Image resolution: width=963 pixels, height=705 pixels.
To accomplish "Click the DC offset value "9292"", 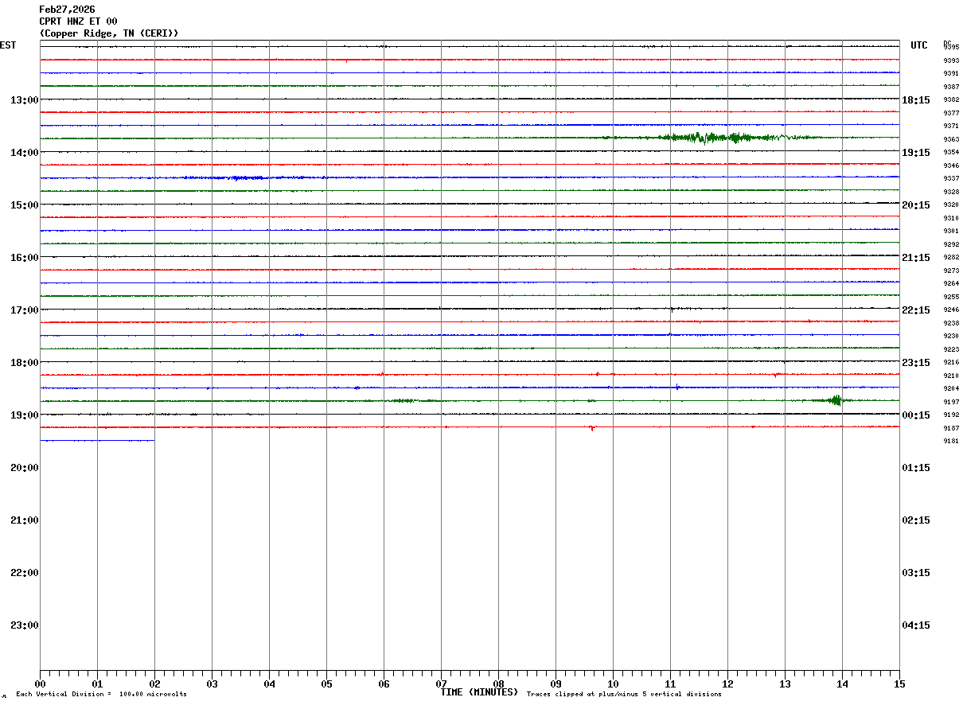I will tap(951, 244).
